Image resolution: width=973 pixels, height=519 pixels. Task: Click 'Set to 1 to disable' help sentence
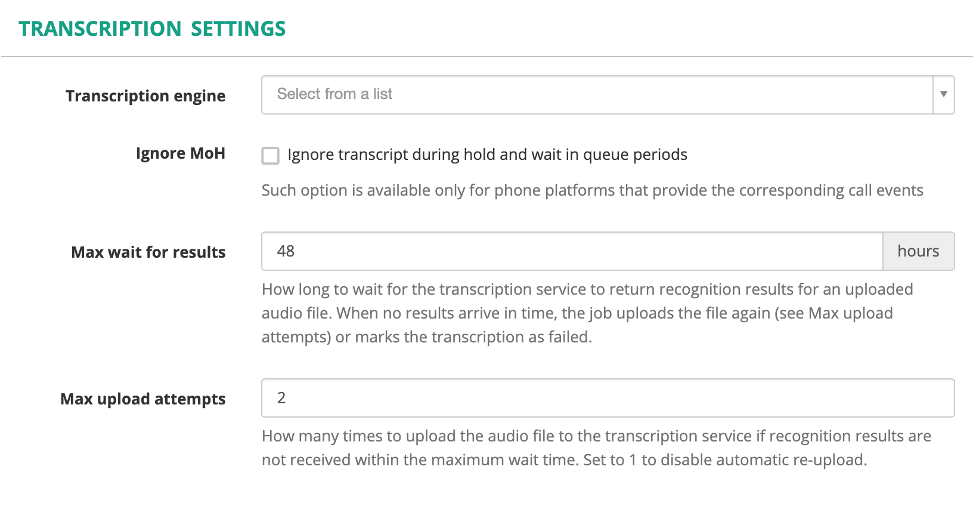pos(725,460)
